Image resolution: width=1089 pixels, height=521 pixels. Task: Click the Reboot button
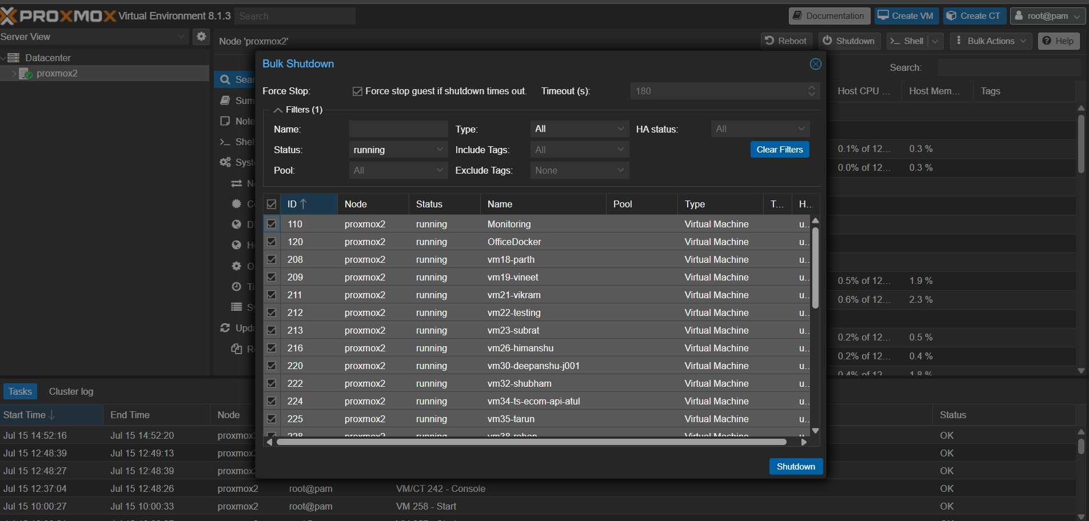pyautogui.click(x=786, y=41)
